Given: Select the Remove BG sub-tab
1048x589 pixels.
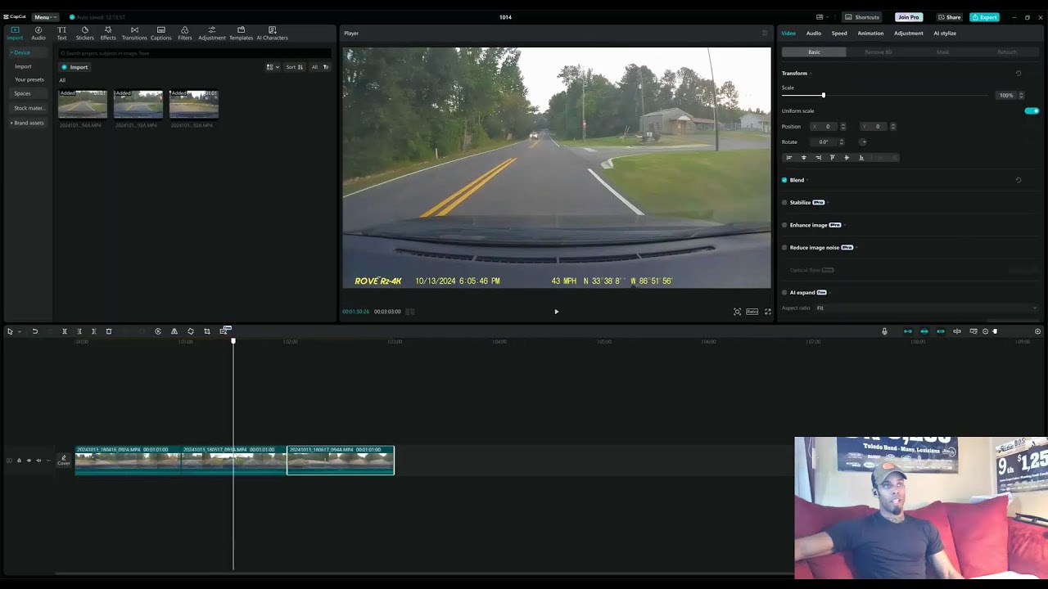Looking at the screenshot, I should tap(879, 52).
